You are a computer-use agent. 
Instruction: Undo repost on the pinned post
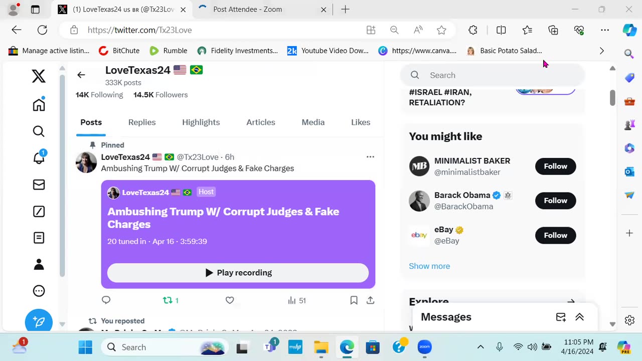coord(171,300)
